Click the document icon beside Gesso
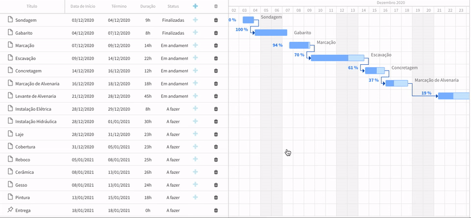471x218 pixels. [x=10, y=184]
